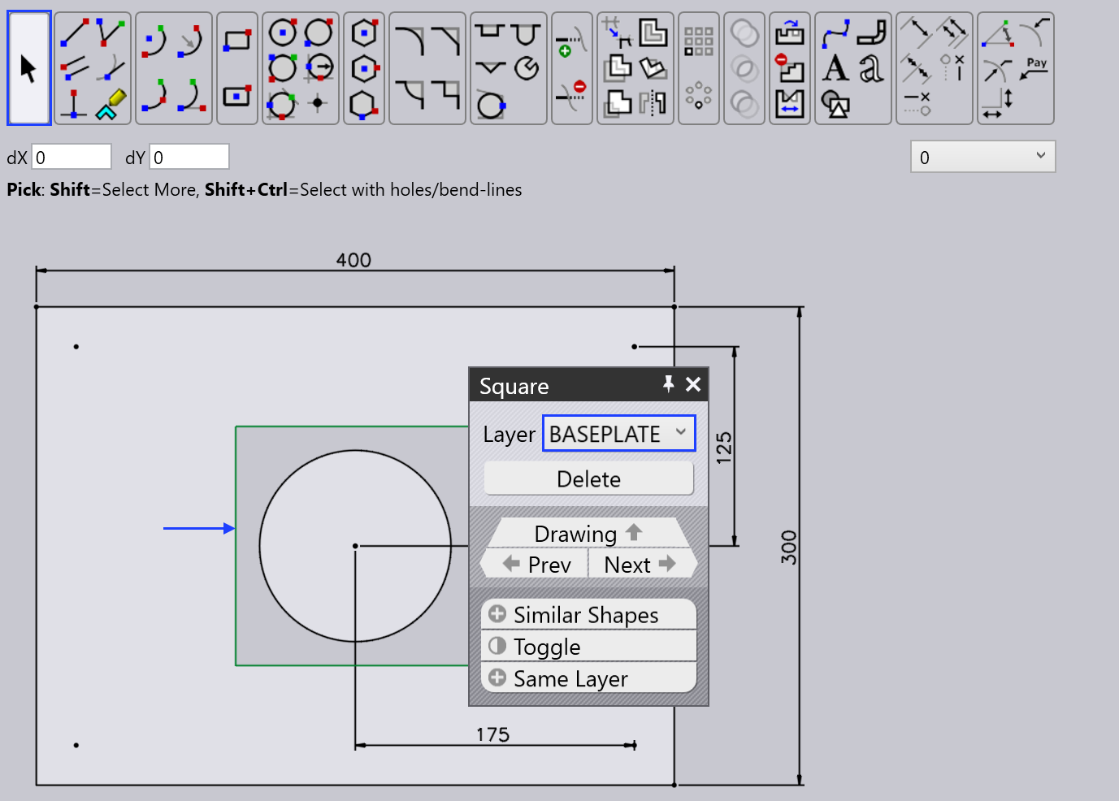Choose the mirror shape tool
The image size is (1119, 801).
click(653, 103)
